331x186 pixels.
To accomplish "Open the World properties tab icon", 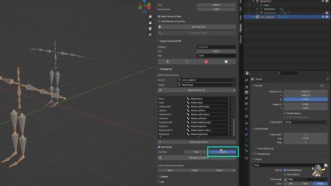I will point(246,109).
